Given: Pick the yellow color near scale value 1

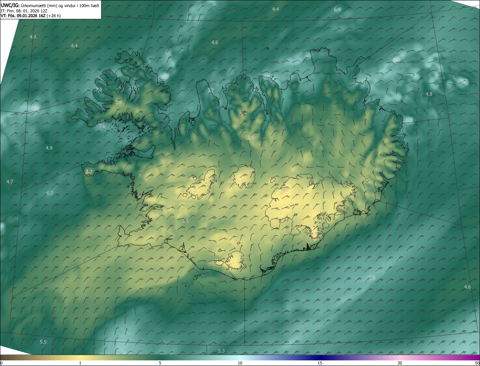Looking at the screenshot, I should [80, 358].
